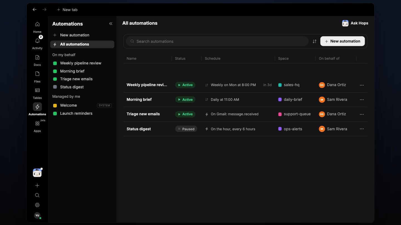Viewport: 401px width, 225px height.
Task: Open more options for Status digest row
Action: 362,129
